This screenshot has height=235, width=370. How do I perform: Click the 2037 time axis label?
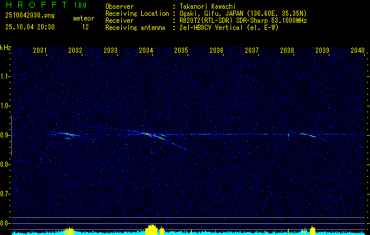[x=252, y=51]
